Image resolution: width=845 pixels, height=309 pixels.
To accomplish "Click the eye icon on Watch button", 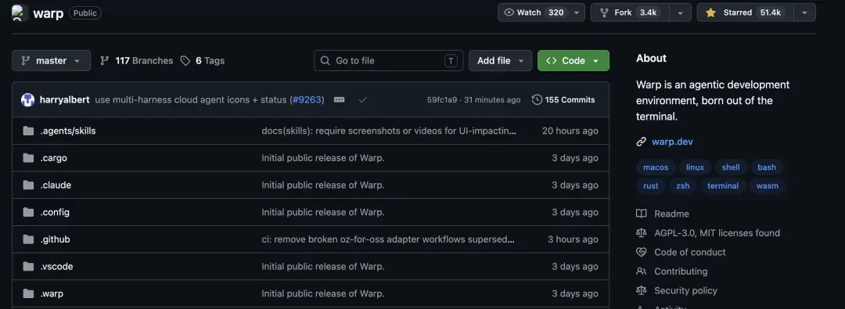I will (x=509, y=13).
